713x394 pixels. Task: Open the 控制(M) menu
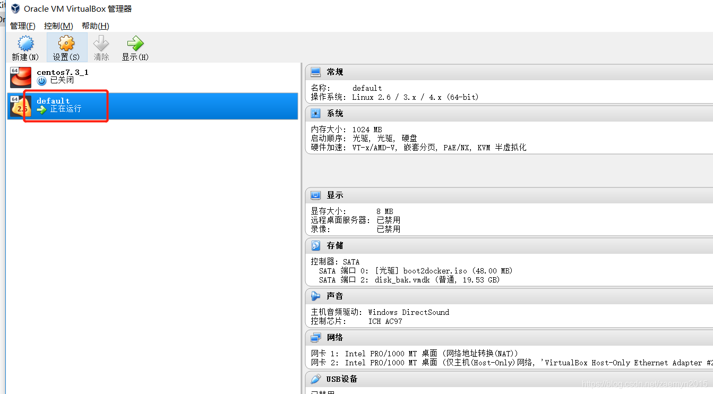pos(58,25)
